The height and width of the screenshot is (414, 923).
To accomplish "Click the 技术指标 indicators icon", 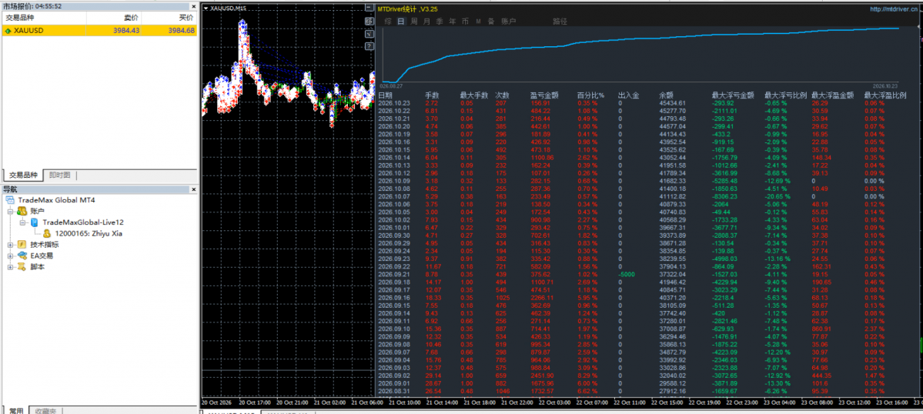I will click(x=22, y=244).
